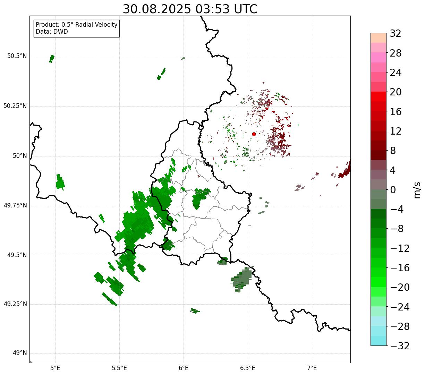425x375 pixels.
Task: Click the colorbar tick label 28
Action: [396, 53]
